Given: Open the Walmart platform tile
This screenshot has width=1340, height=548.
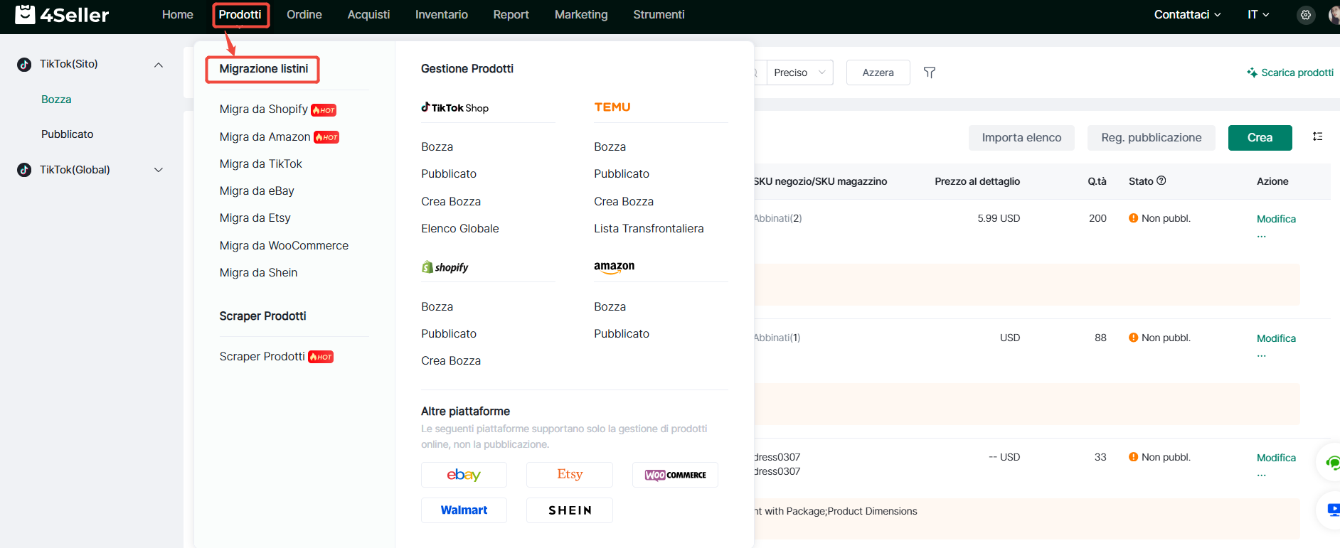Looking at the screenshot, I should [464, 510].
